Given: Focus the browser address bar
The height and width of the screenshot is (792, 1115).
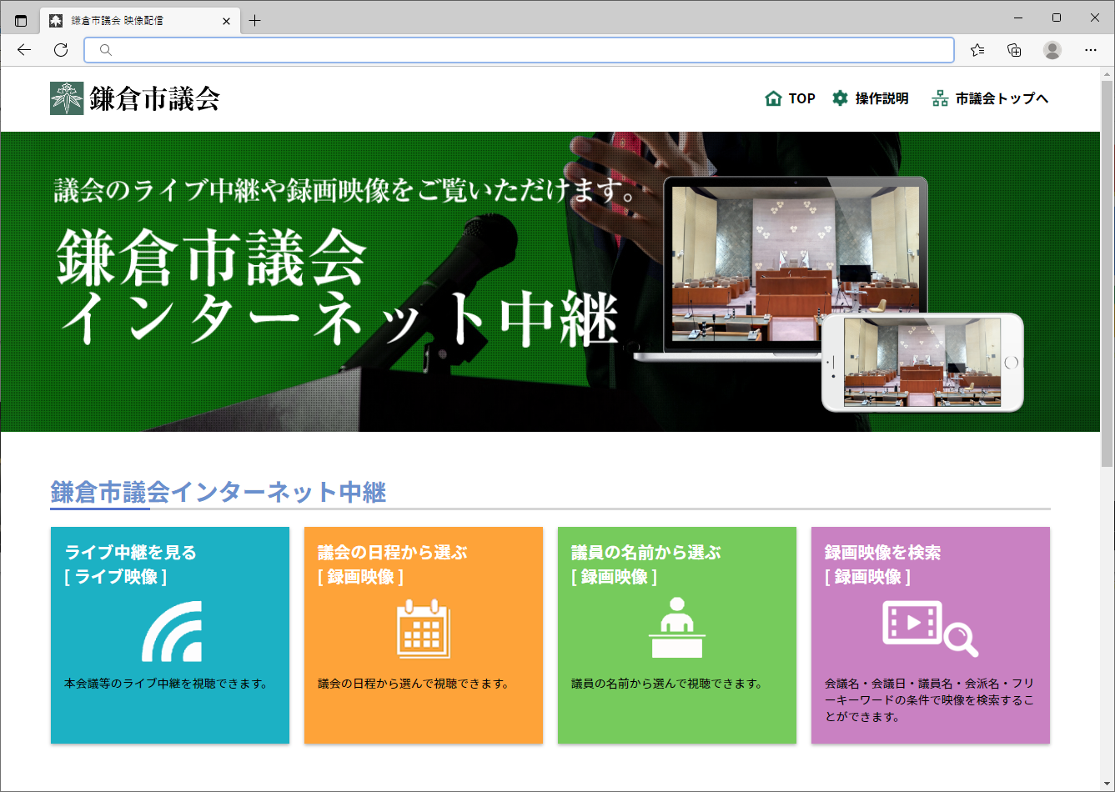Looking at the screenshot, I should click(519, 50).
